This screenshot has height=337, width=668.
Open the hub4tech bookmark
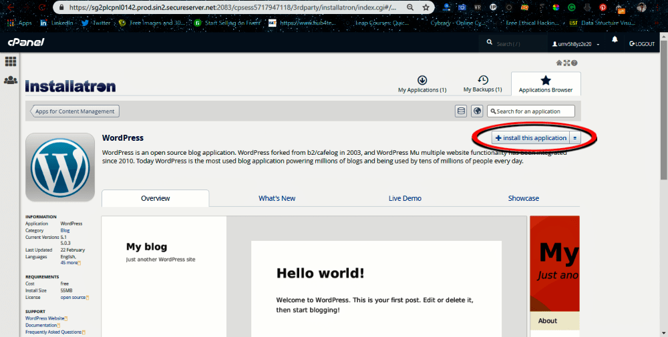tap(303, 23)
